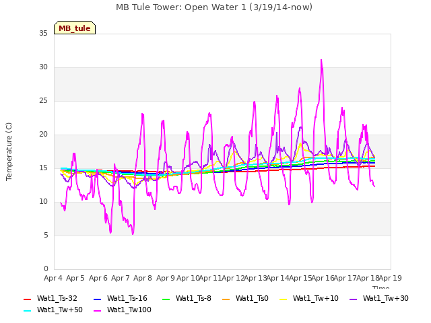Image resolution: width=431 pixels, height=323 pixels.
Task: Select the Wat1_Ts-16 legend label
Action: 127,299
